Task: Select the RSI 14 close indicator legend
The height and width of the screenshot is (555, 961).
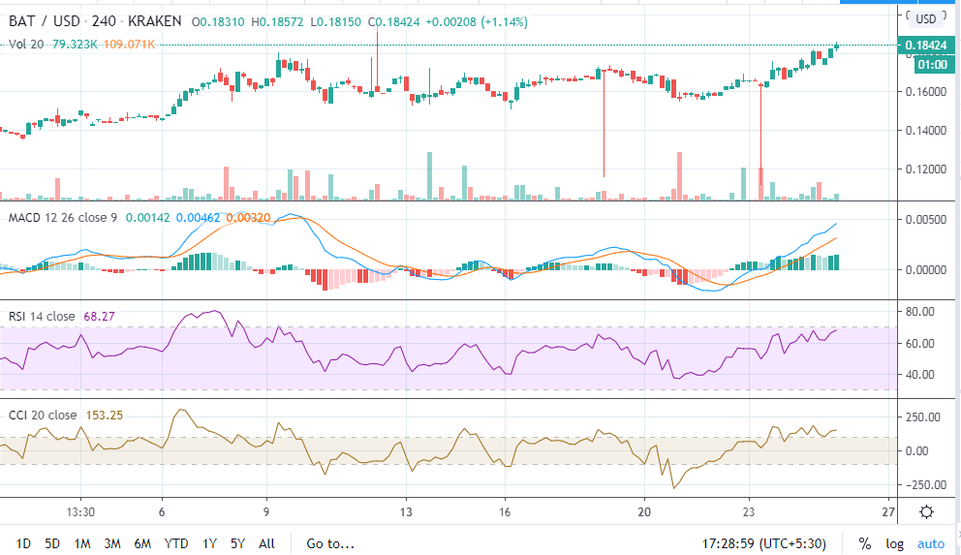Action: click(41, 315)
